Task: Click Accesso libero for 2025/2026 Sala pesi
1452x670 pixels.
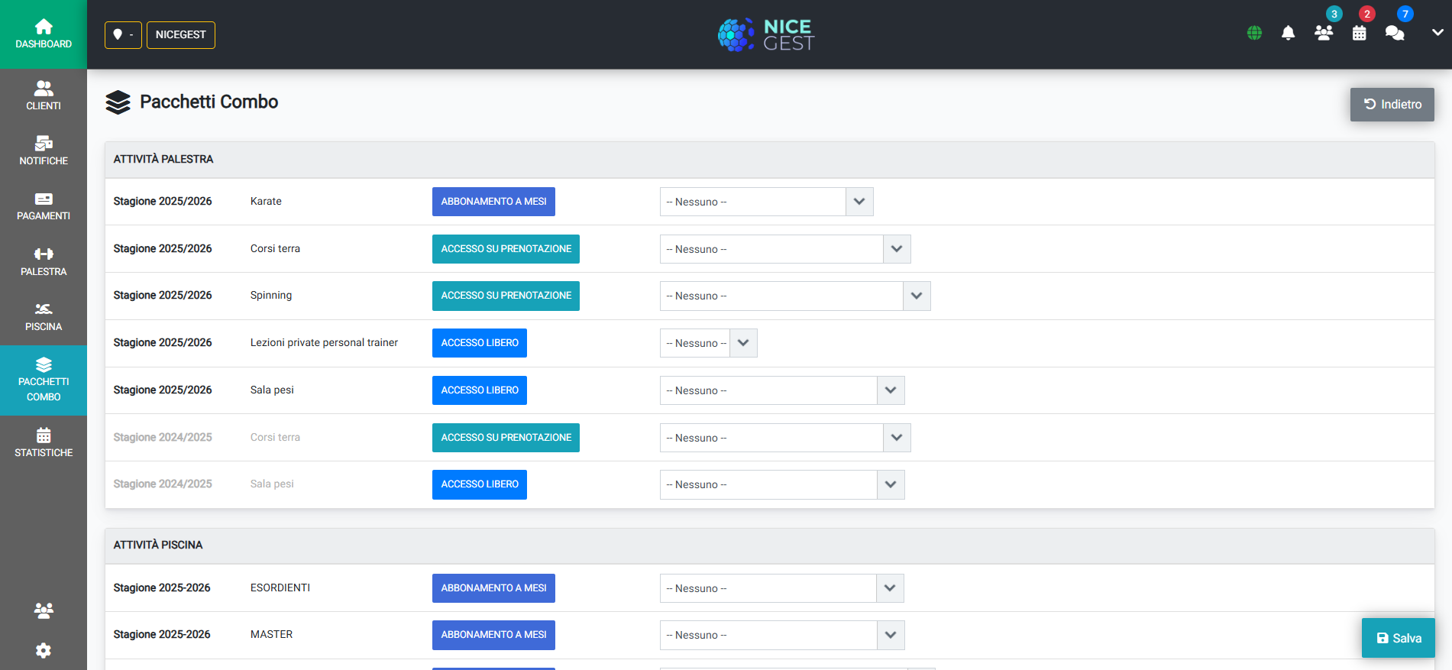Action: 480,390
